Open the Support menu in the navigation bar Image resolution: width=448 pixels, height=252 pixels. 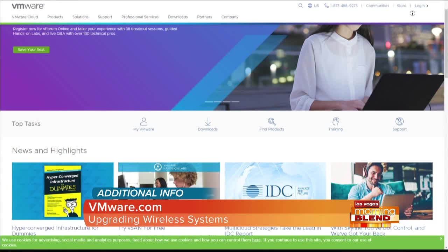click(x=105, y=17)
